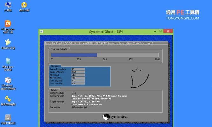The height and width of the screenshot is (127, 212).
Task: Open the 虚拟光驱 virtual drive icon
Action: 24,7
